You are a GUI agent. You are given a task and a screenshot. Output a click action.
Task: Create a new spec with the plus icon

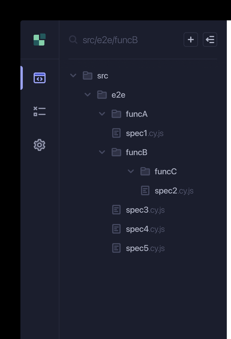191,39
